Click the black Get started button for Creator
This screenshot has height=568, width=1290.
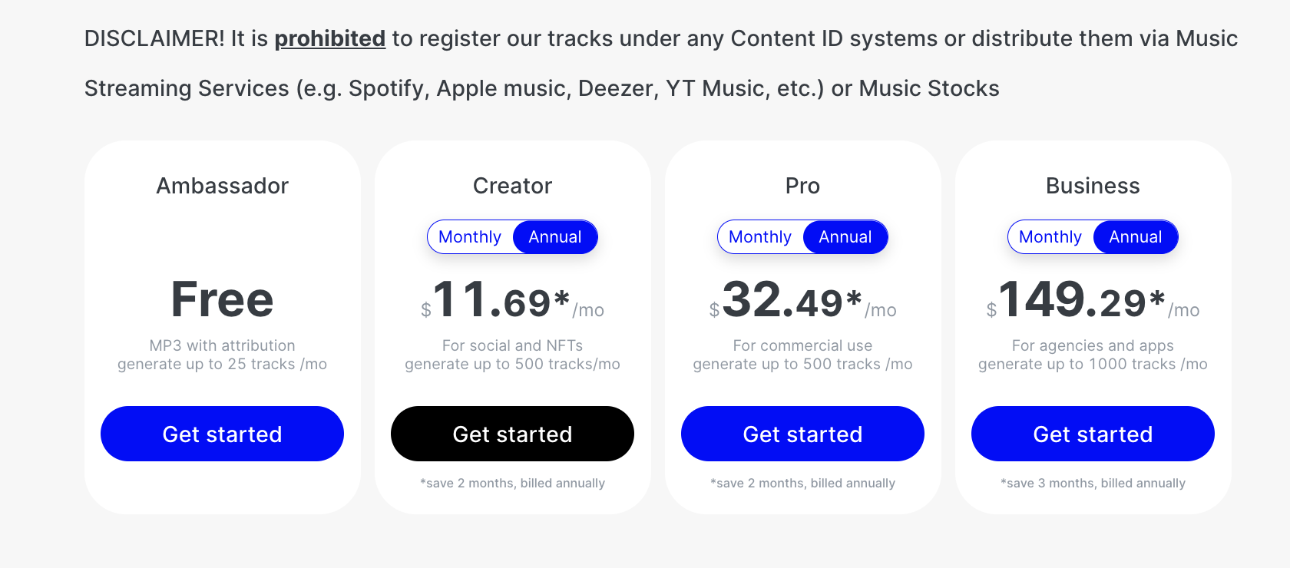tap(512, 434)
